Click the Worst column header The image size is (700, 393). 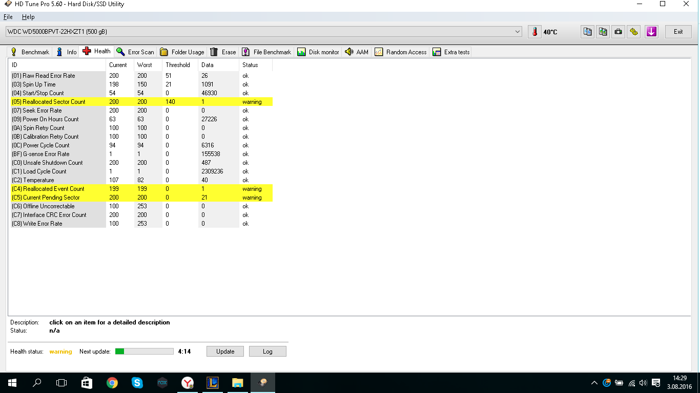coord(148,65)
